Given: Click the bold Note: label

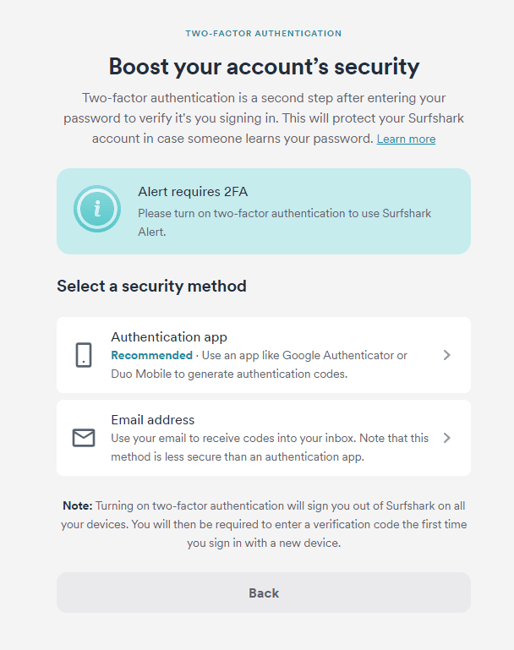Looking at the screenshot, I should (78, 505).
